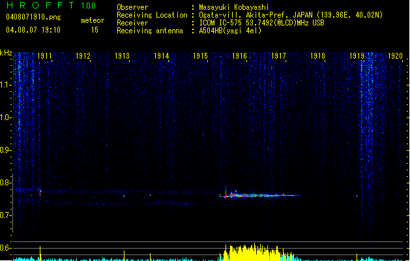Click the yellow level spike below 1919

click(x=357, y=257)
